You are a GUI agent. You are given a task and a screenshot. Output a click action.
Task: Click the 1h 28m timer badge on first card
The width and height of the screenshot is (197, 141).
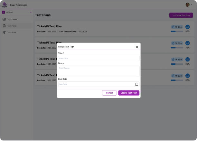(x=177, y=27)
